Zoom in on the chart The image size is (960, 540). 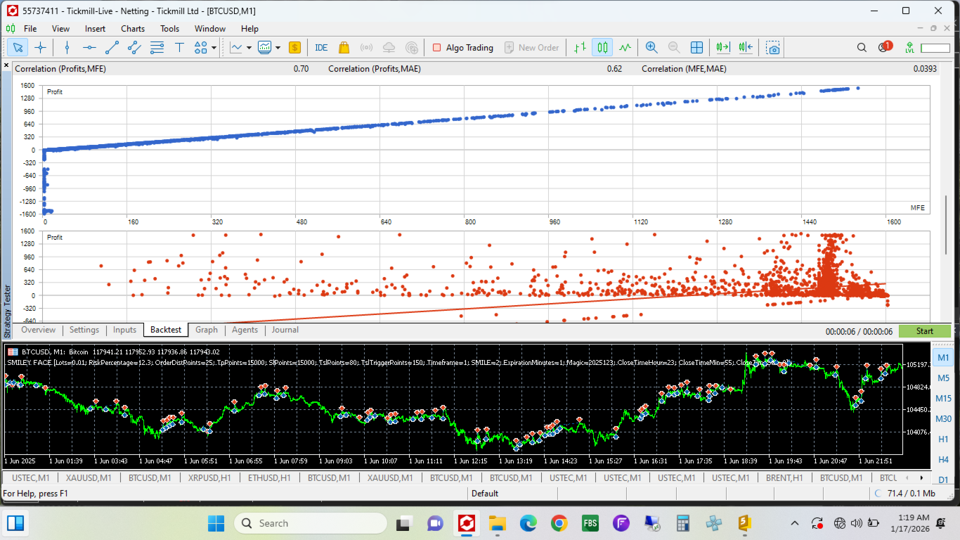pyautogui.click(x=651, y=48)
